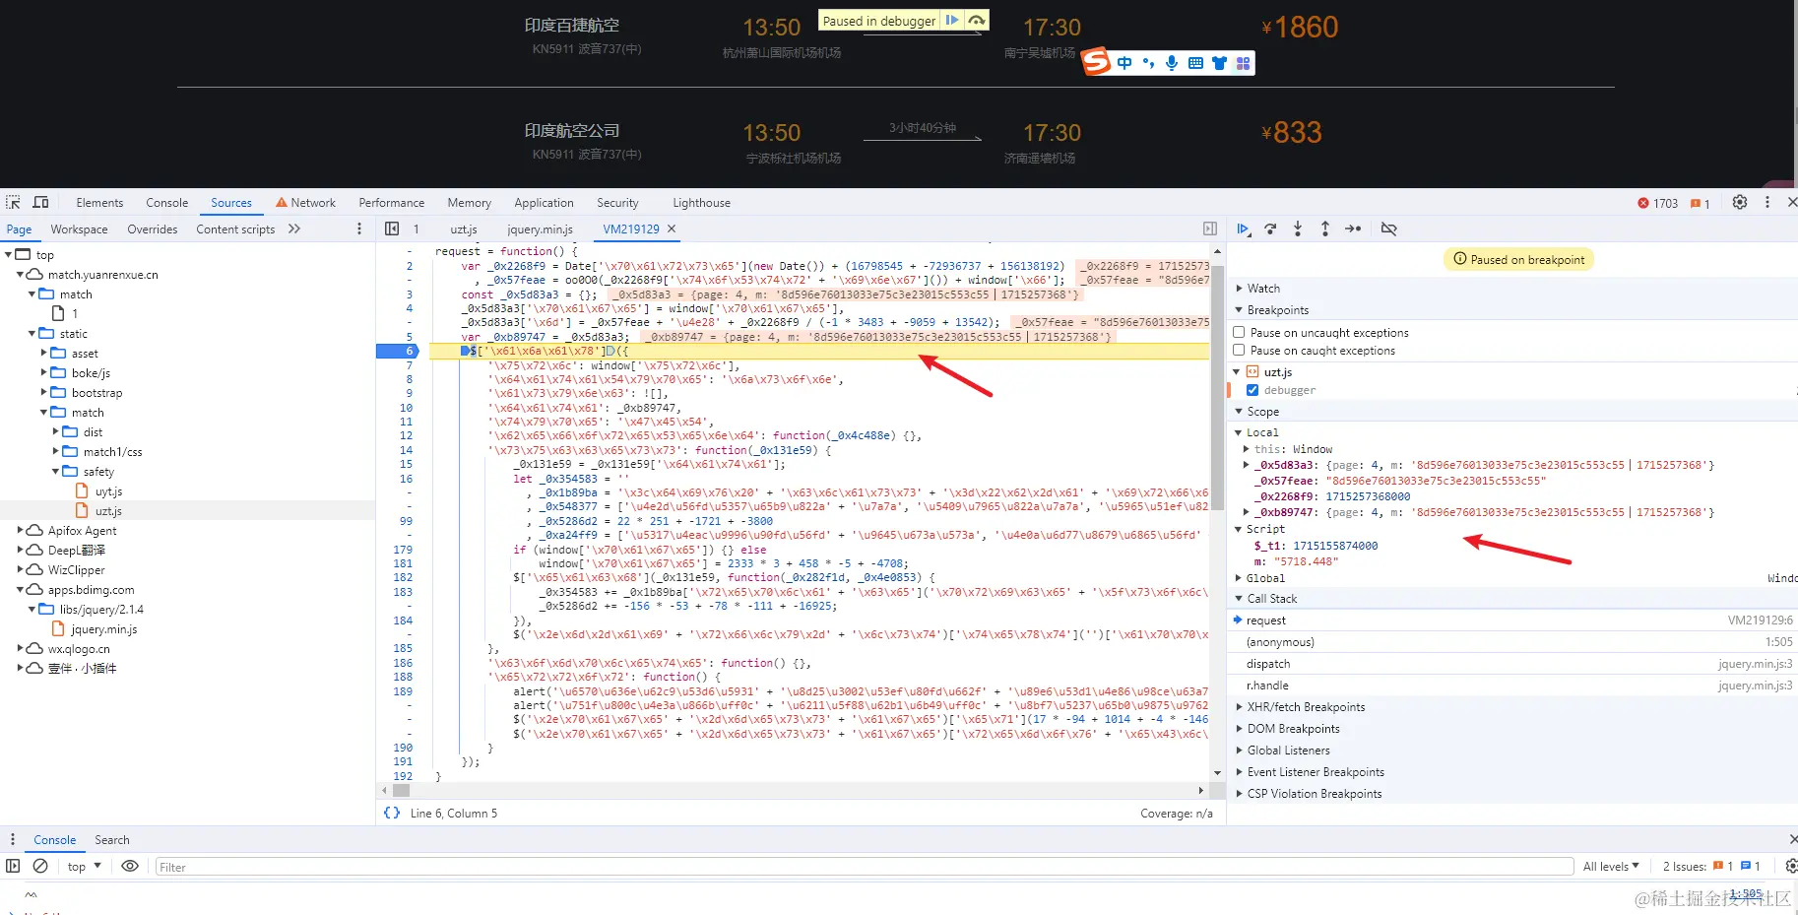Click the Step button in debugger toolbar
This screenshot has width=1798, height=915.
pyautogui.click(x=1353, y=229)
